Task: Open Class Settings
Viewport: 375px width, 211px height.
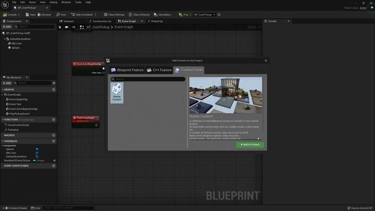Action: [x=114, y=15]
